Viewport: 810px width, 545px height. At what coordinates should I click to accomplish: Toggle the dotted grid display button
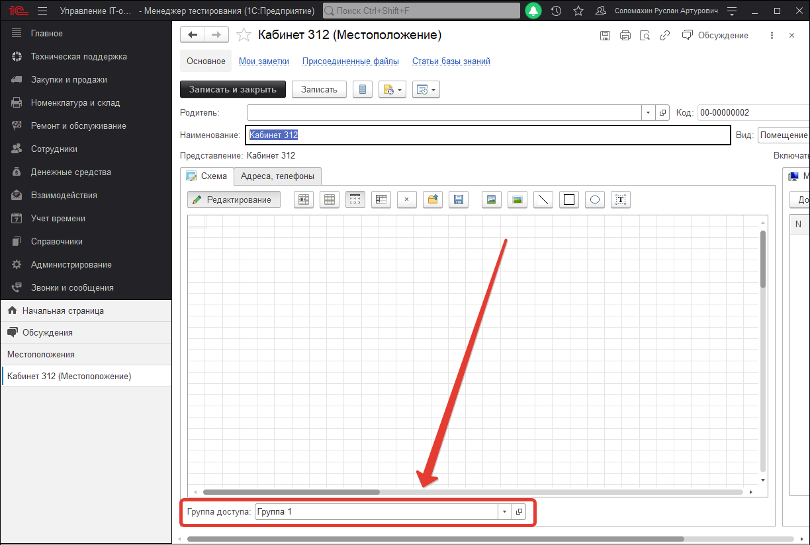355,200
